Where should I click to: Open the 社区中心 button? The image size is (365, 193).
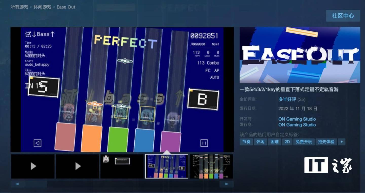pos(343,16)
